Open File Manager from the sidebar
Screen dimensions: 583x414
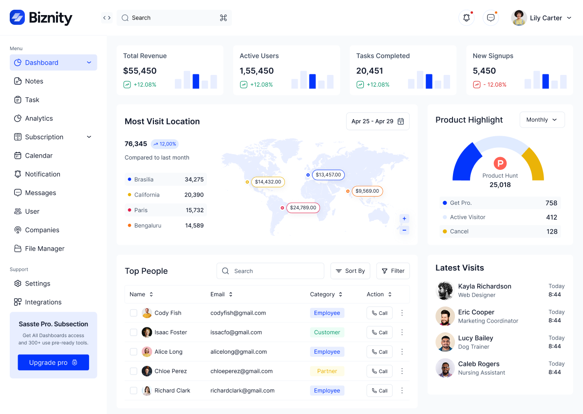[44, 249]
